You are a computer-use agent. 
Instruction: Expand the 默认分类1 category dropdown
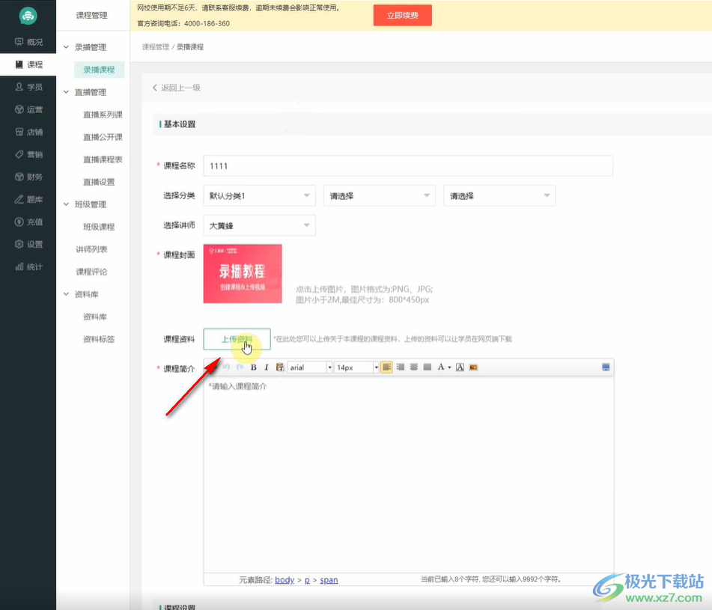[259, 196]
